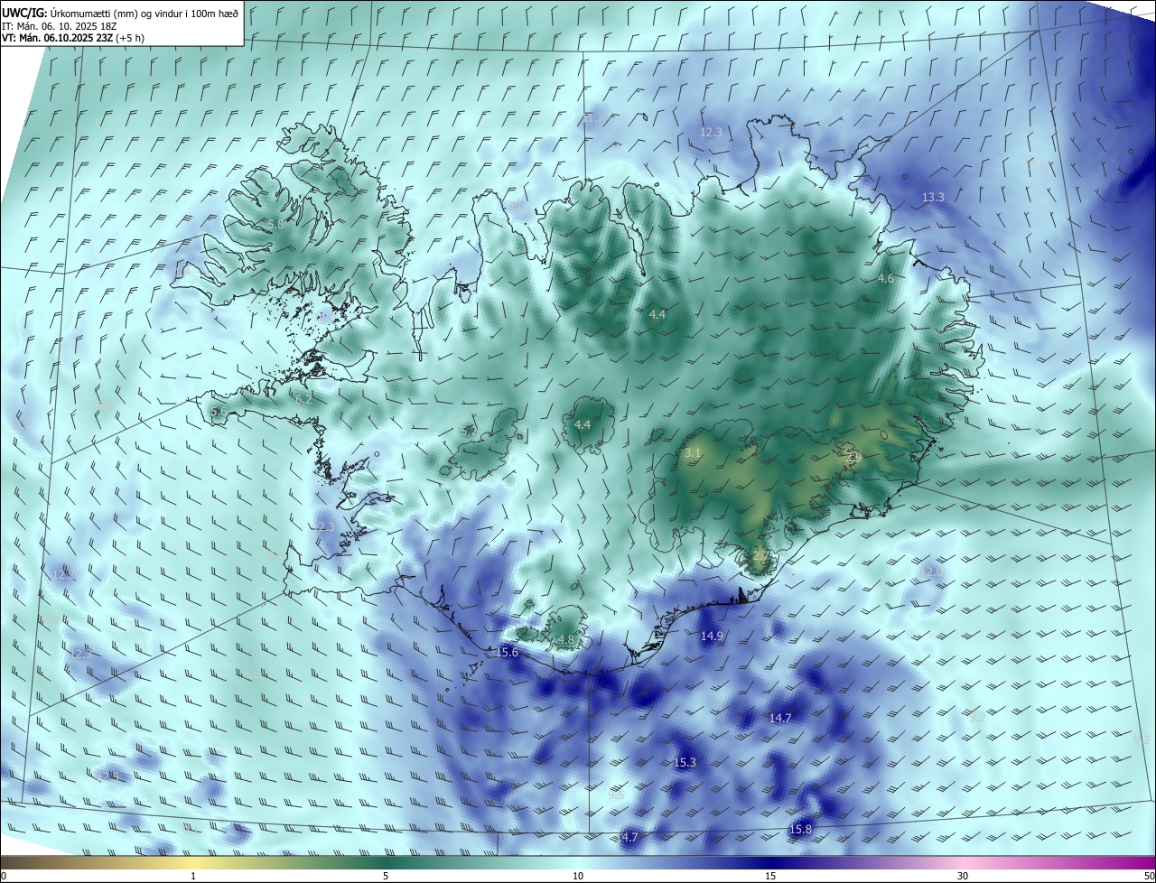Click the 4.6 value in east Iceland

point(885,279)
